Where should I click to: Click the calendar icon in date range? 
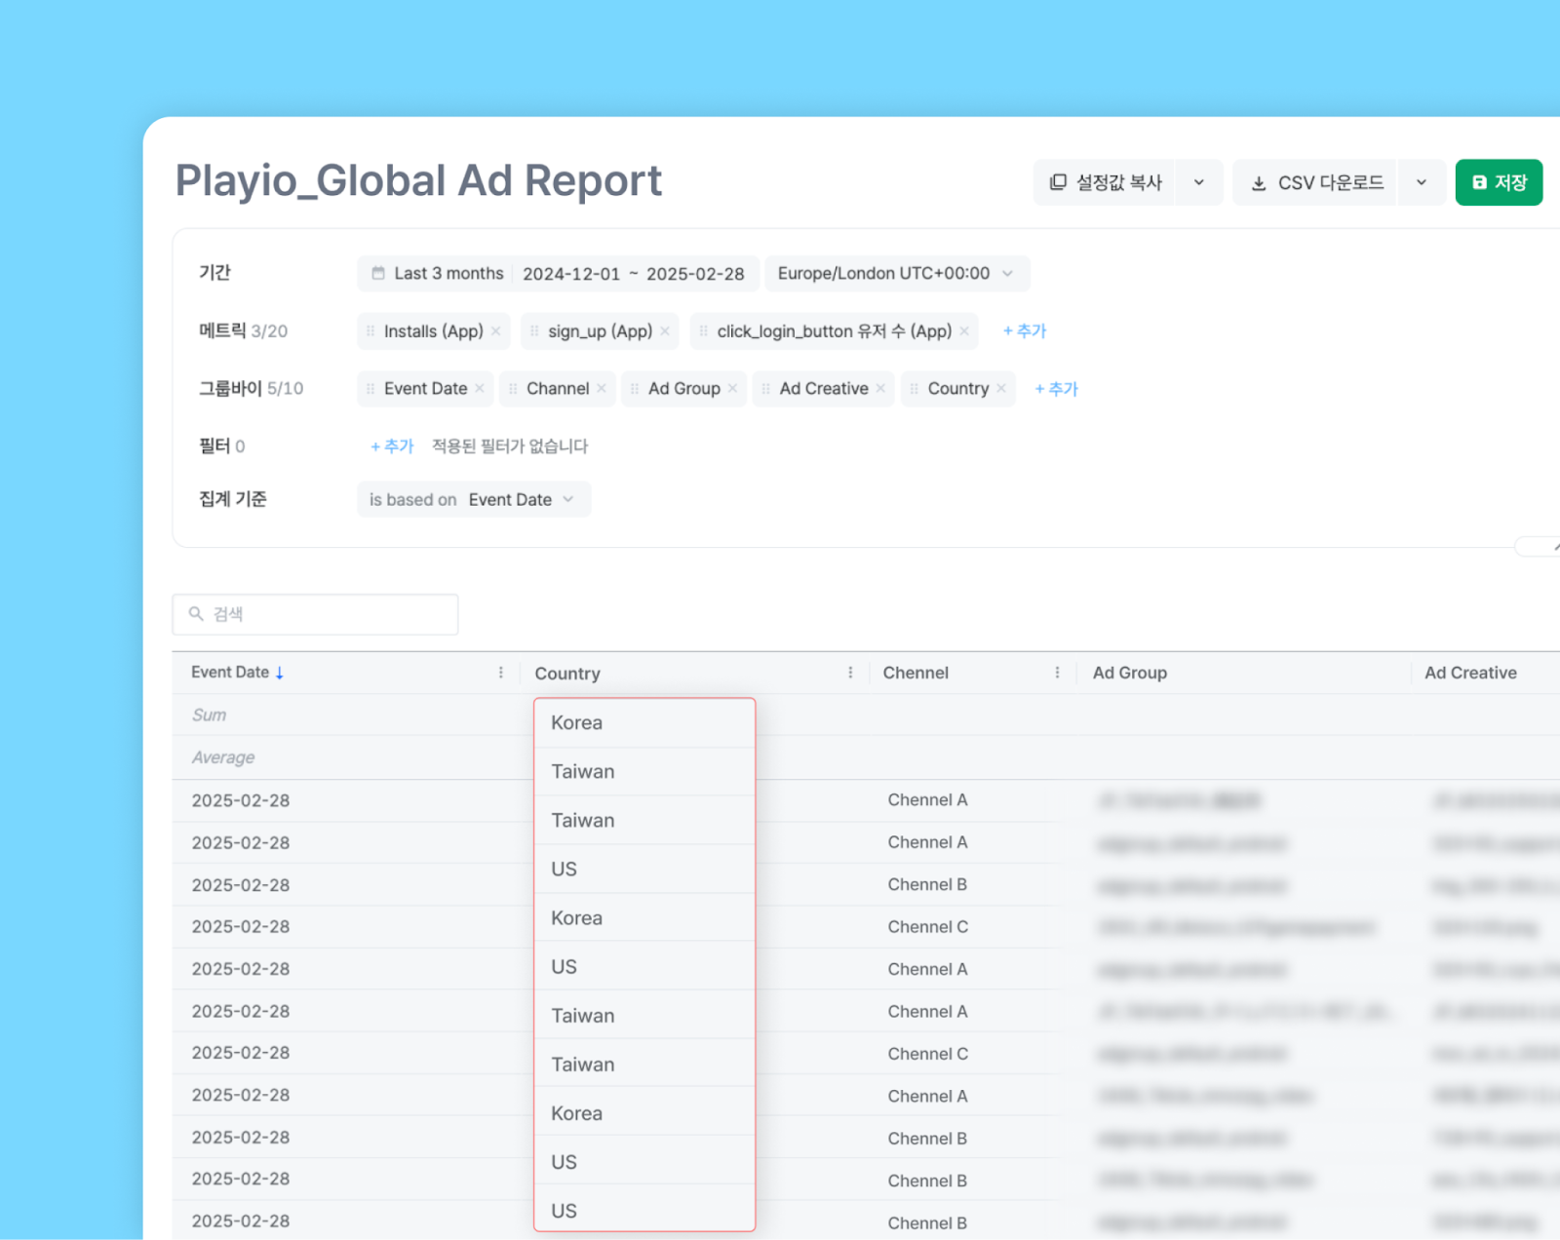click(x=378, y=274)
